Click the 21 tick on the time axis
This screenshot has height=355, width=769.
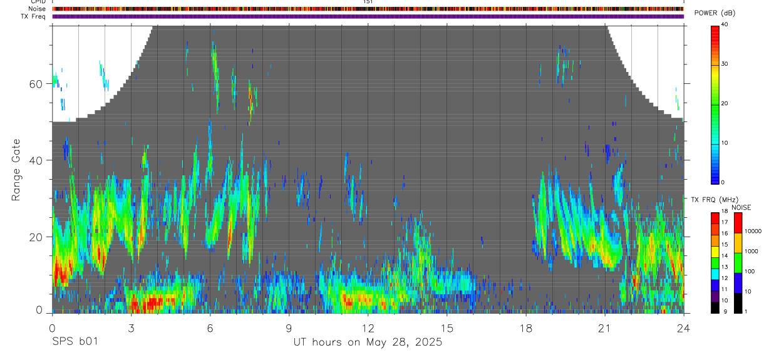click(604, 327)
